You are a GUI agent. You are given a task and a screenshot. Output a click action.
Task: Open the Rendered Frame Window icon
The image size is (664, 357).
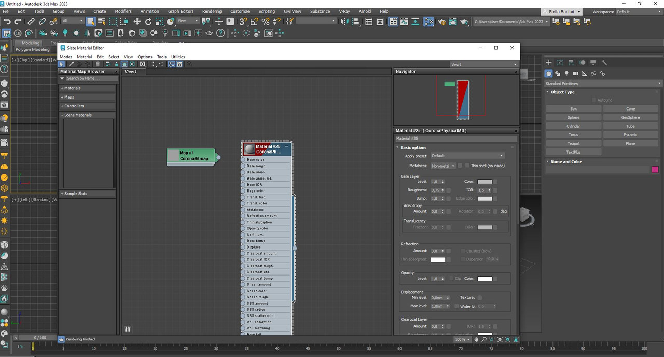coord(453,21)
